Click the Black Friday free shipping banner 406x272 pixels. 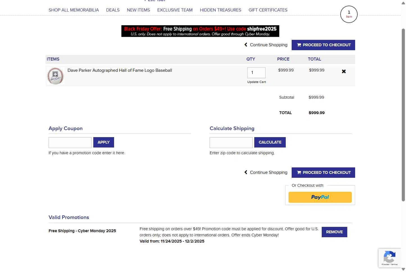(x=200, y=31)
